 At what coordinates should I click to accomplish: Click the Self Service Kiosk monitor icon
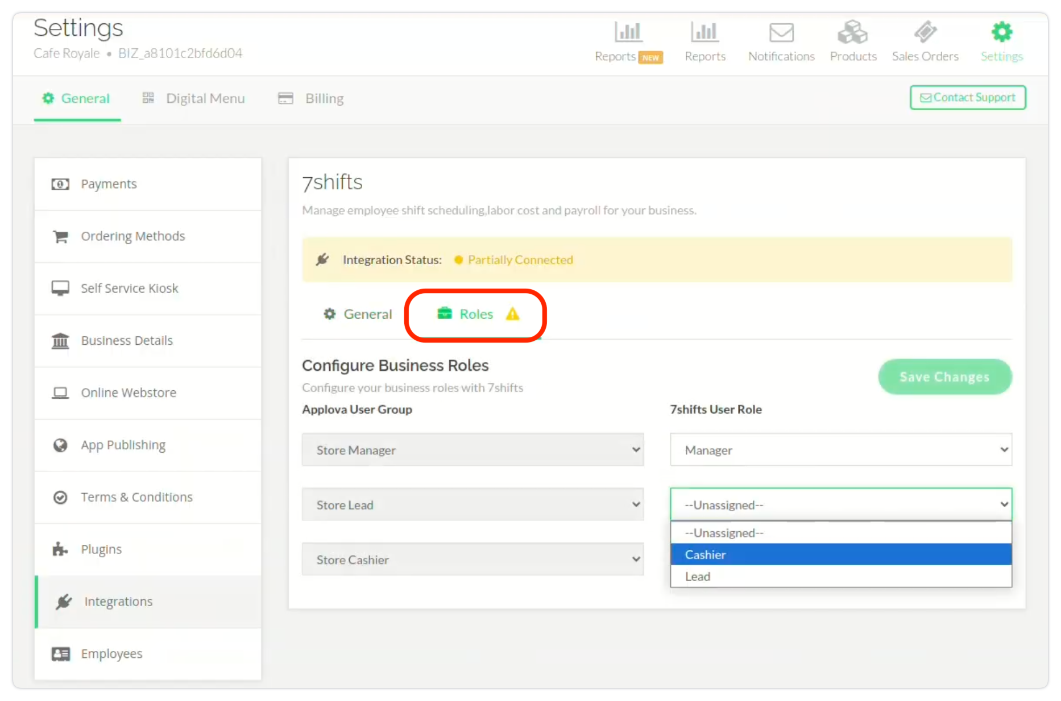pyautogui.click(x=60, y=289)
